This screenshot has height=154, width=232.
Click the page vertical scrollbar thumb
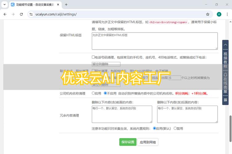click(230, 129)
